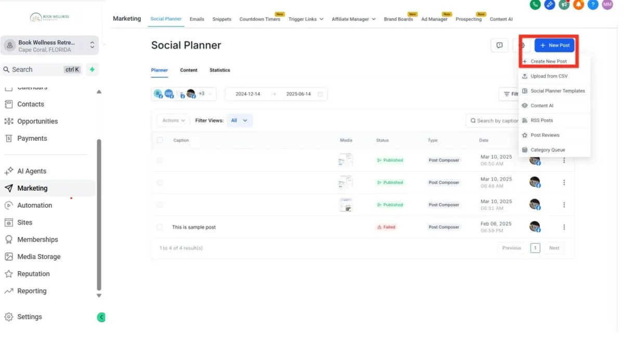This screenshot has width=624, height=357.
Task: Click thumbnail of the 06:50 AM post
Action: click(x=346, y=160)
